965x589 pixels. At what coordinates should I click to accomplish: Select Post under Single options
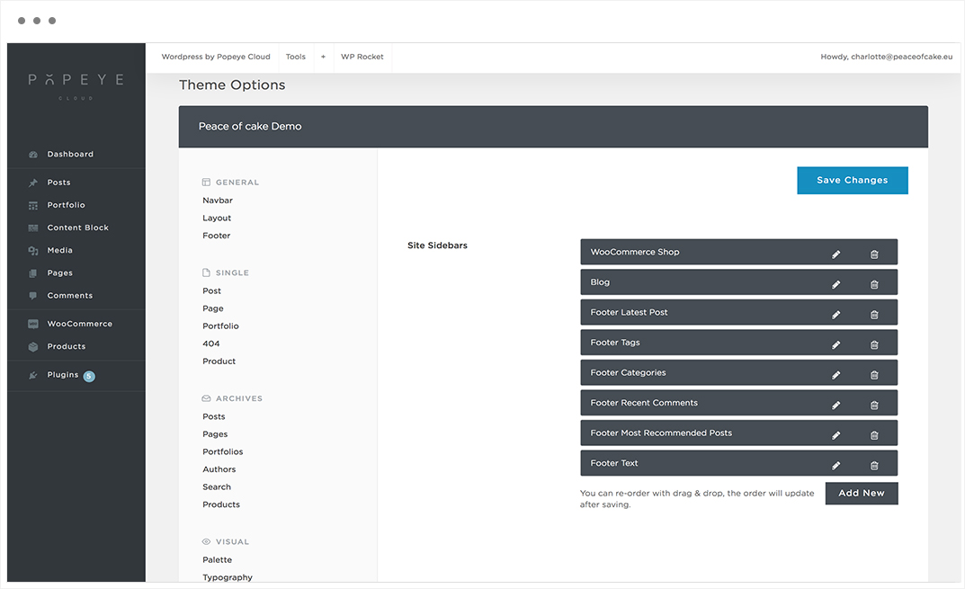[x=211, y=291]
